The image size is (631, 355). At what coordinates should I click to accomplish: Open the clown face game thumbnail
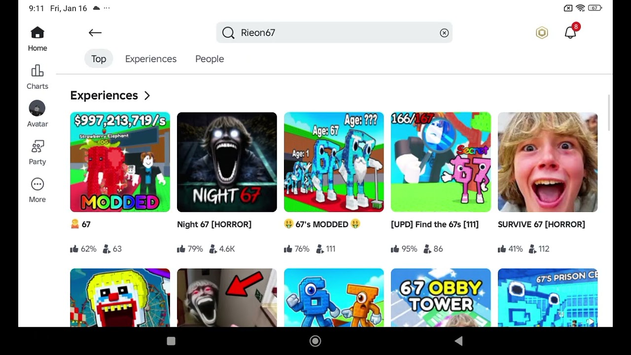click(x=120, y=297)
